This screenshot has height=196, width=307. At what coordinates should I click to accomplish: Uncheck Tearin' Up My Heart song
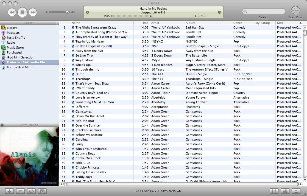coord(73,41)
